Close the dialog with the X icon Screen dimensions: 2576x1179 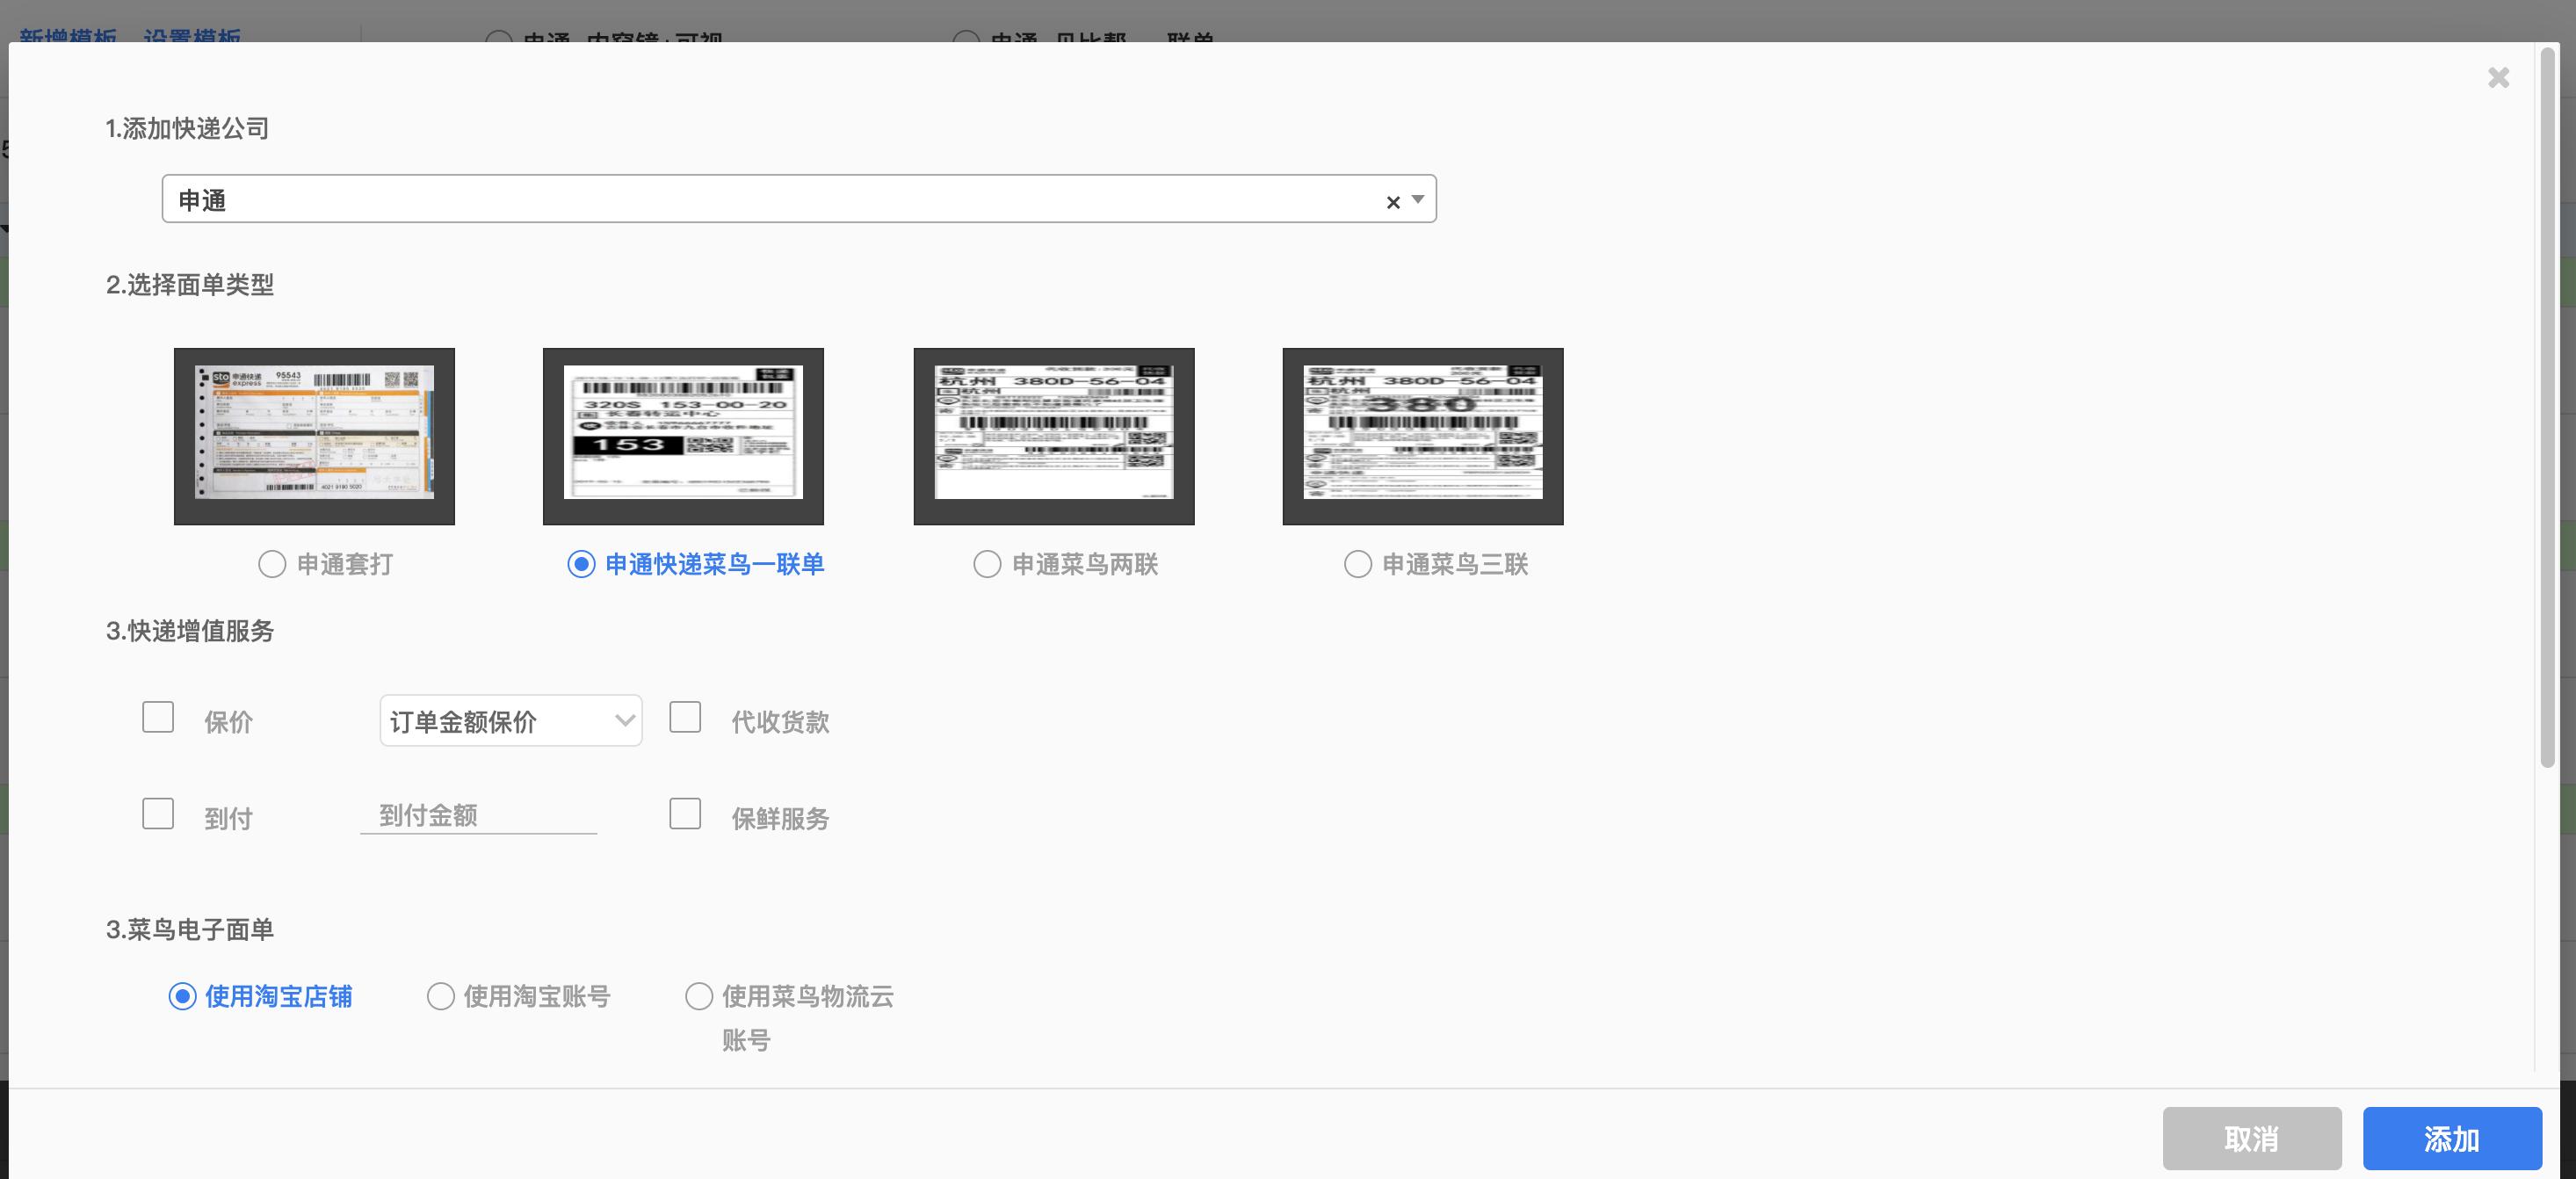[x=2498, y=77]
